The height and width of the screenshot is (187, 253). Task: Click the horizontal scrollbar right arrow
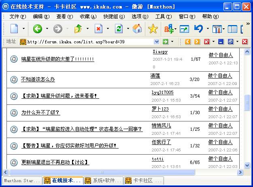tap(240, 172)
